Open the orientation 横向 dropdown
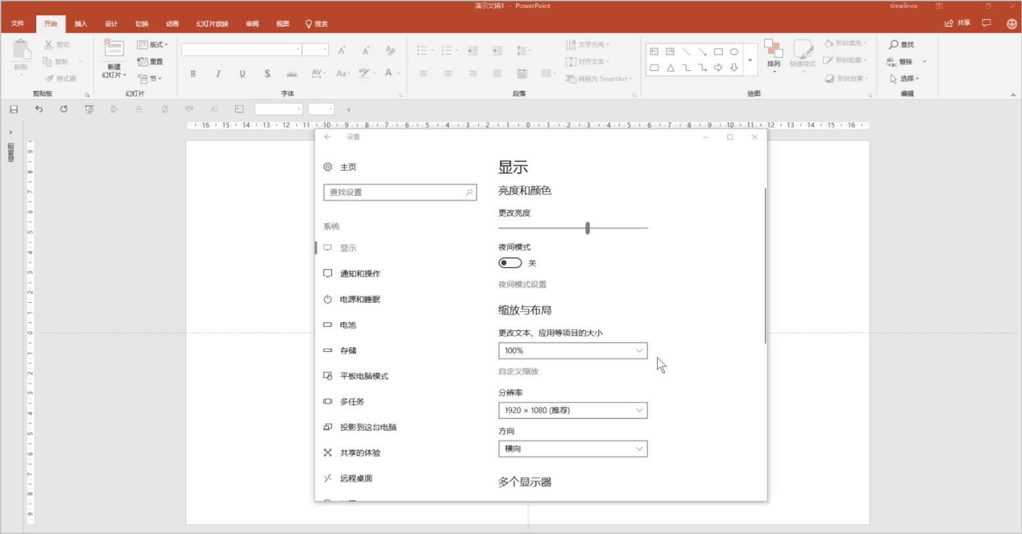Viewport: 1022px width, 534px height. [573, 449]
